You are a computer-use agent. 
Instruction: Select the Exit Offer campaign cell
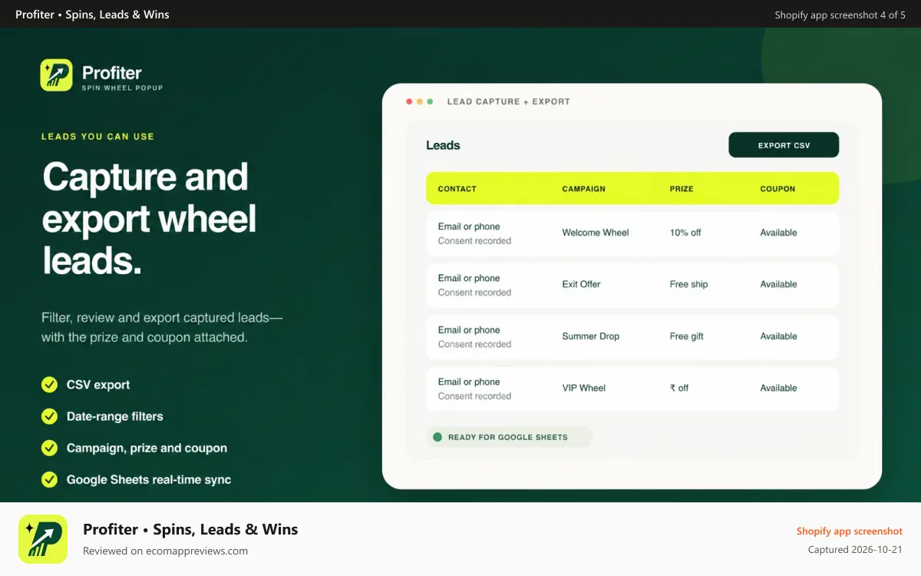point(581,284)
